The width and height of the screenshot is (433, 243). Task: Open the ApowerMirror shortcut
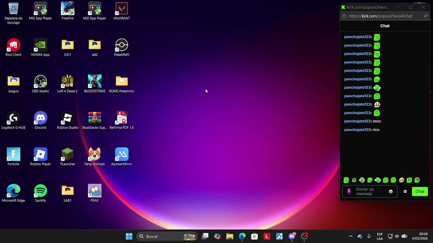click(x=121, y=157)
